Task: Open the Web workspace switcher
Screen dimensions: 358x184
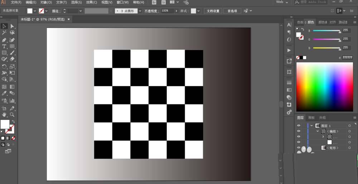Action: click(x=282, y=2)
